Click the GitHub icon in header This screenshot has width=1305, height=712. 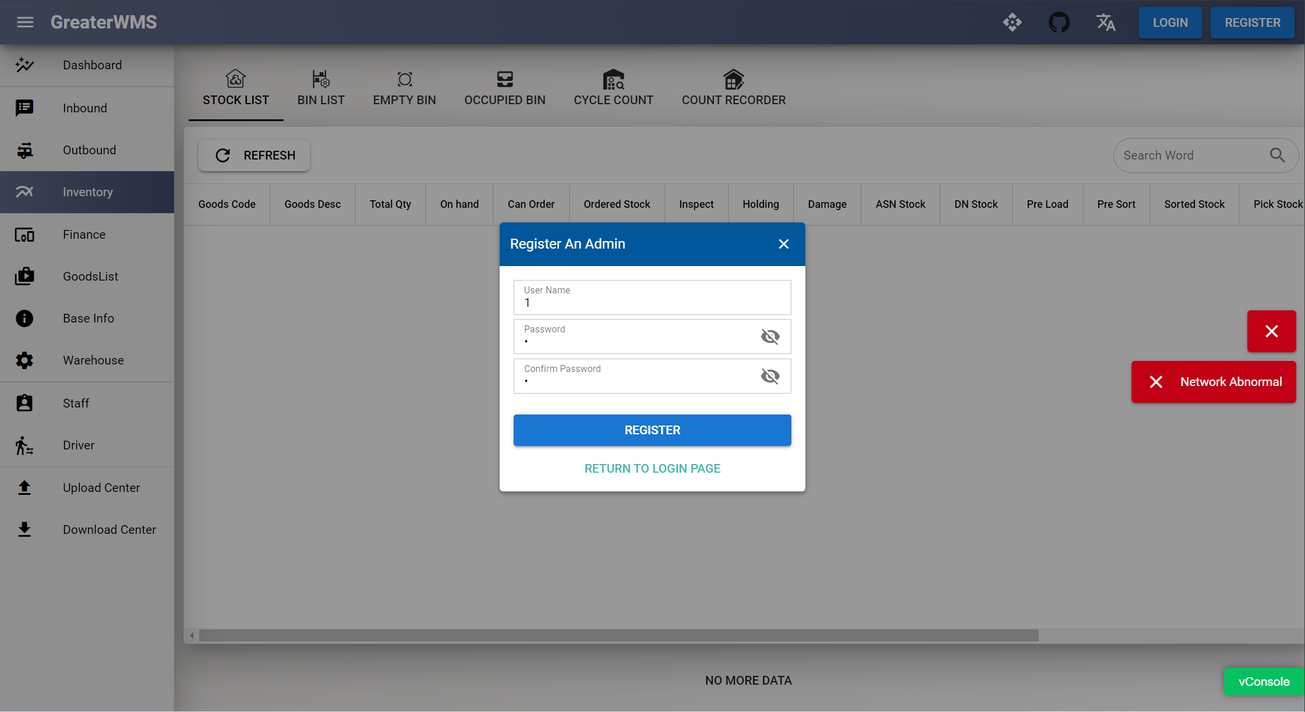click(x=1059, y=23)
